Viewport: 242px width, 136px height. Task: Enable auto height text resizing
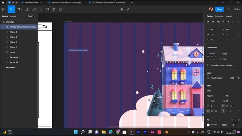[227, 106]
